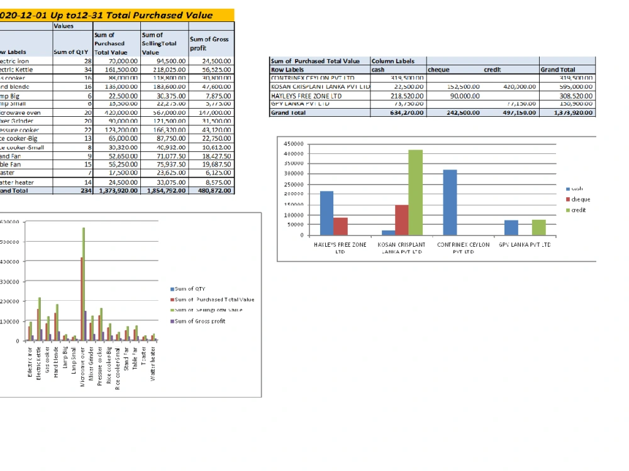Screen dimensions: 629x471
Task: Click the HAYLEYS cash value 218,520.00
Action: click(398, 96)
